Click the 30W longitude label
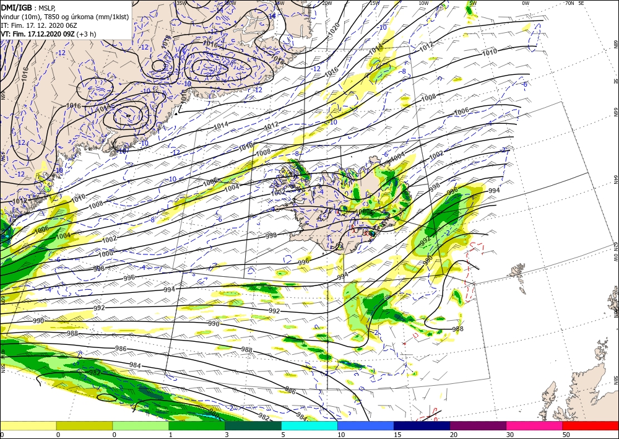Screen dimensions: 619x439 coord(231,3)
